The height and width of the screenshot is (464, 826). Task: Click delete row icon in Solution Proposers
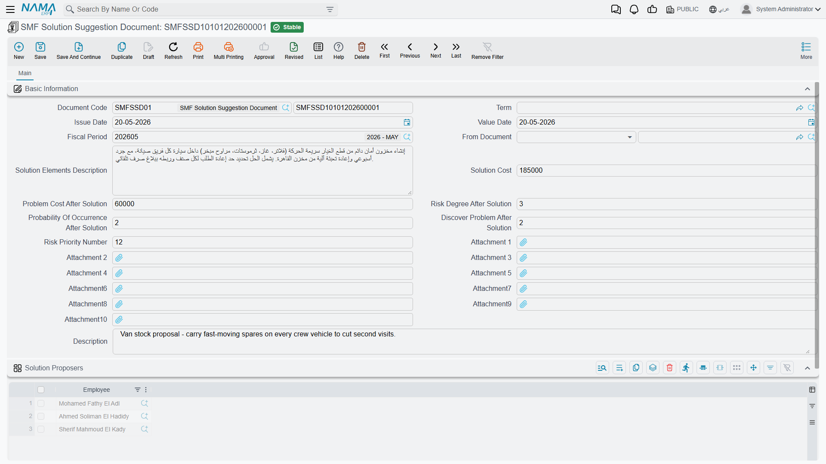point(669,368)
